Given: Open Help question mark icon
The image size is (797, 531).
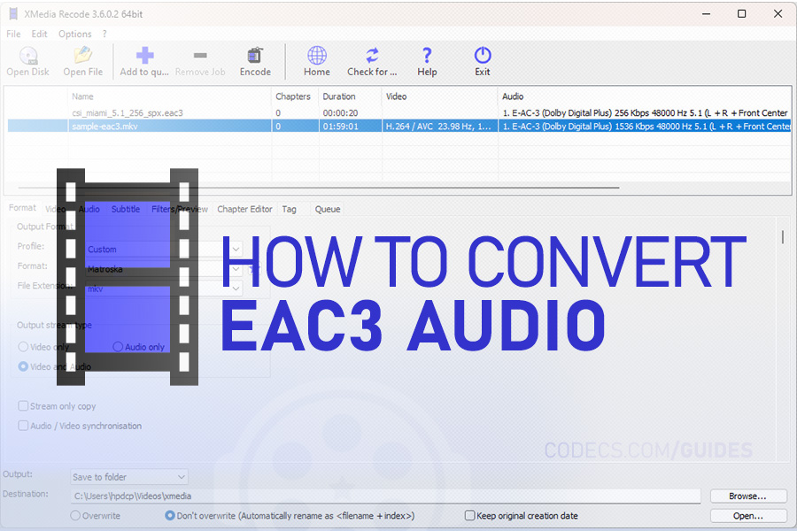Looking at the screenshot, I should tap(427, 55).
